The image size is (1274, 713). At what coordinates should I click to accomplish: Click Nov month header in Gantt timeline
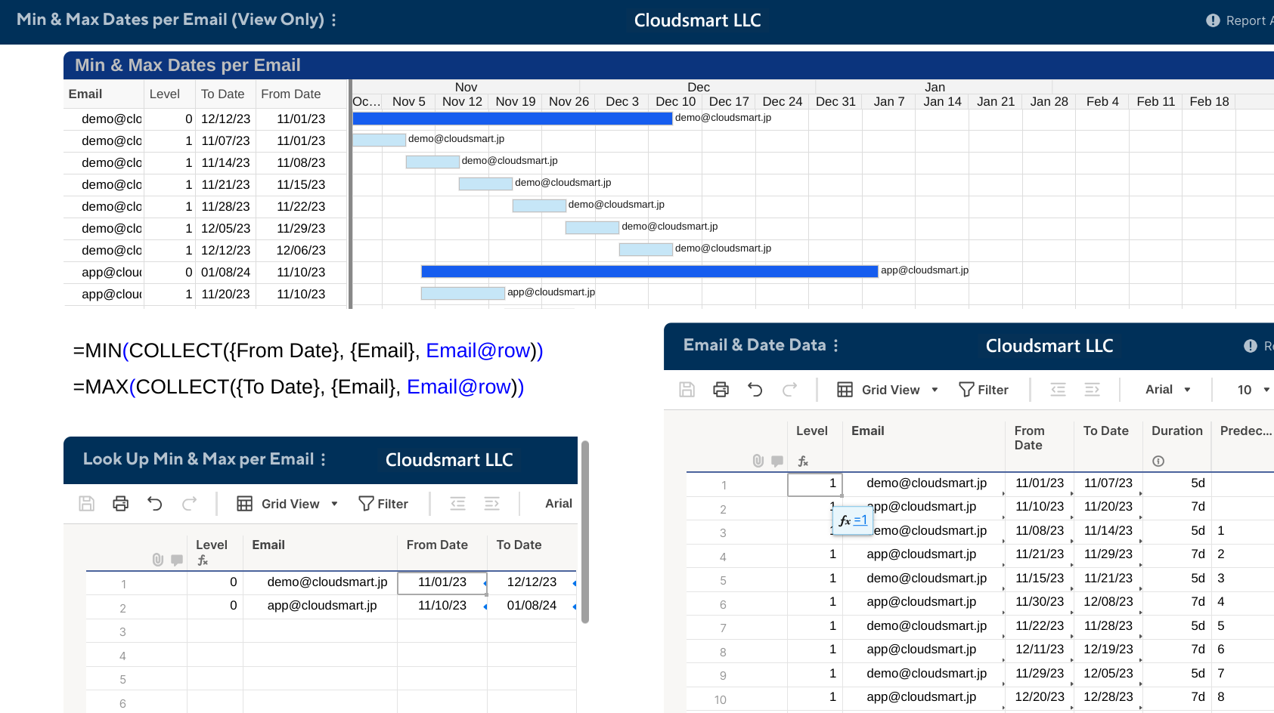466,87
